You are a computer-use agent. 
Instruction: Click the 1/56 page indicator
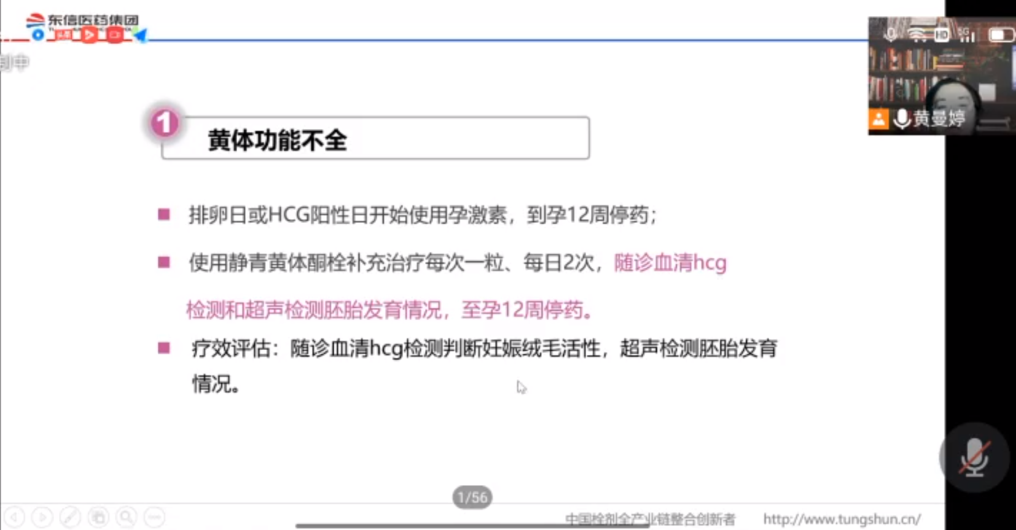472,497
